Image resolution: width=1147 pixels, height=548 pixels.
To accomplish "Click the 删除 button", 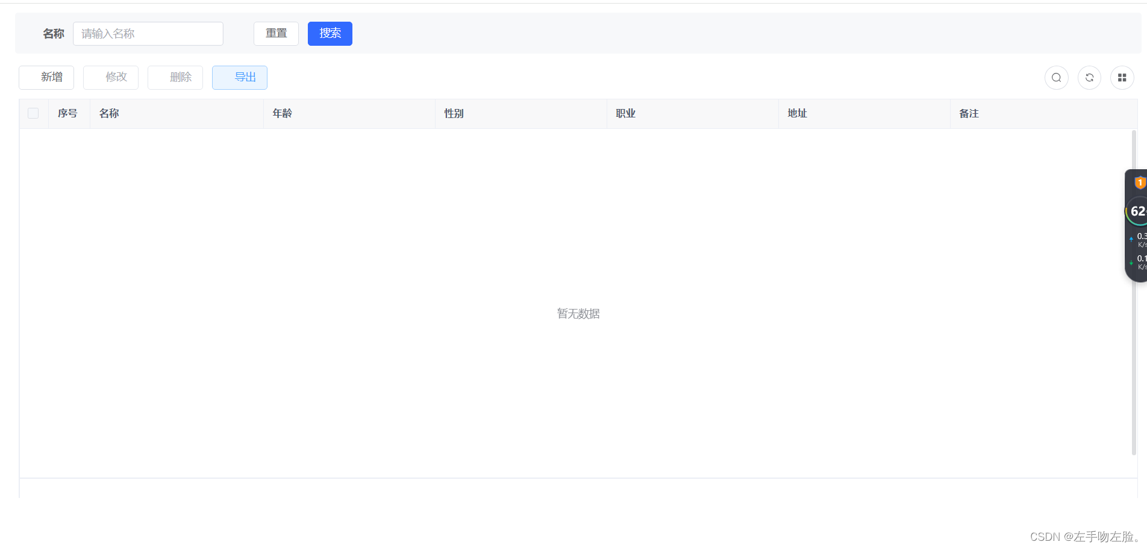I will pyautogui.click(x=175, y=78).
